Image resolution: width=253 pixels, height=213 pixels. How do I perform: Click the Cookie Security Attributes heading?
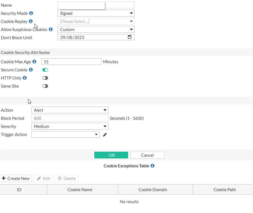pyautogui.click(x=25, y=52)
